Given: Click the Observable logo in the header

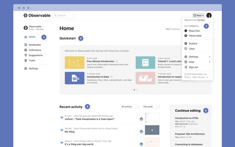Looking at the screenshot, I should [x=37, y=15].
